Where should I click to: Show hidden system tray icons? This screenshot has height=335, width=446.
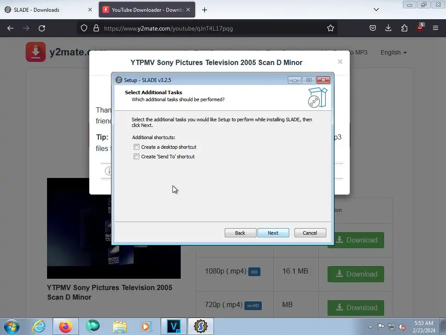click(x=370, y=327)
